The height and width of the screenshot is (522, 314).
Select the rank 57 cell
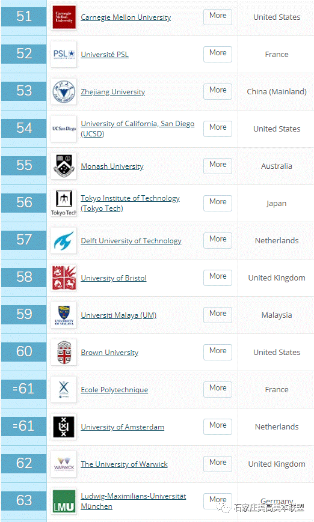click(x=23, y=240)
